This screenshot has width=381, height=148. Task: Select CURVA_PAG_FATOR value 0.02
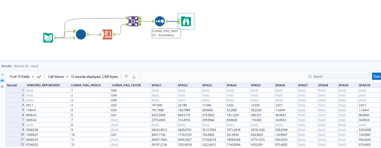[130, 105]
